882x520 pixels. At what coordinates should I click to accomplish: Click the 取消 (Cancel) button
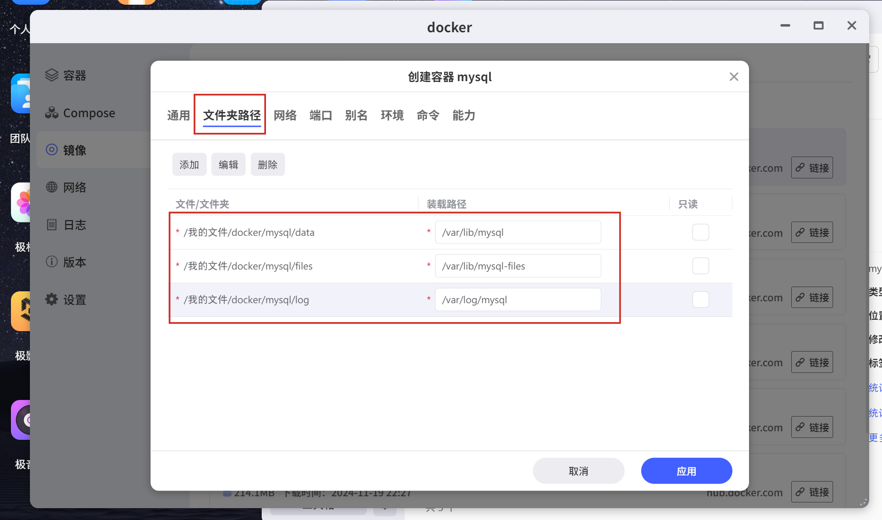coord(578,471)
